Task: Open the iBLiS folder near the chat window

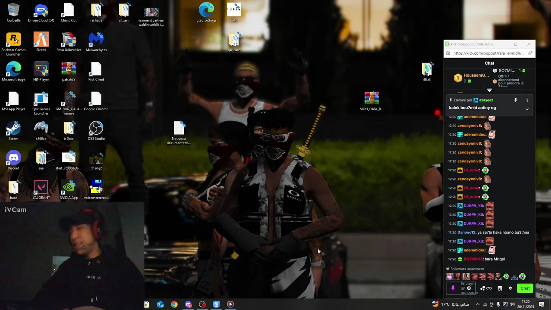Action: (427, 72)
